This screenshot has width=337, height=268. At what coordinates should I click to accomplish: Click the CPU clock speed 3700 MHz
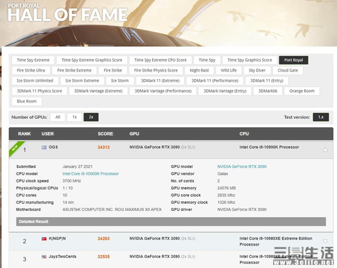tap(72, 181)
